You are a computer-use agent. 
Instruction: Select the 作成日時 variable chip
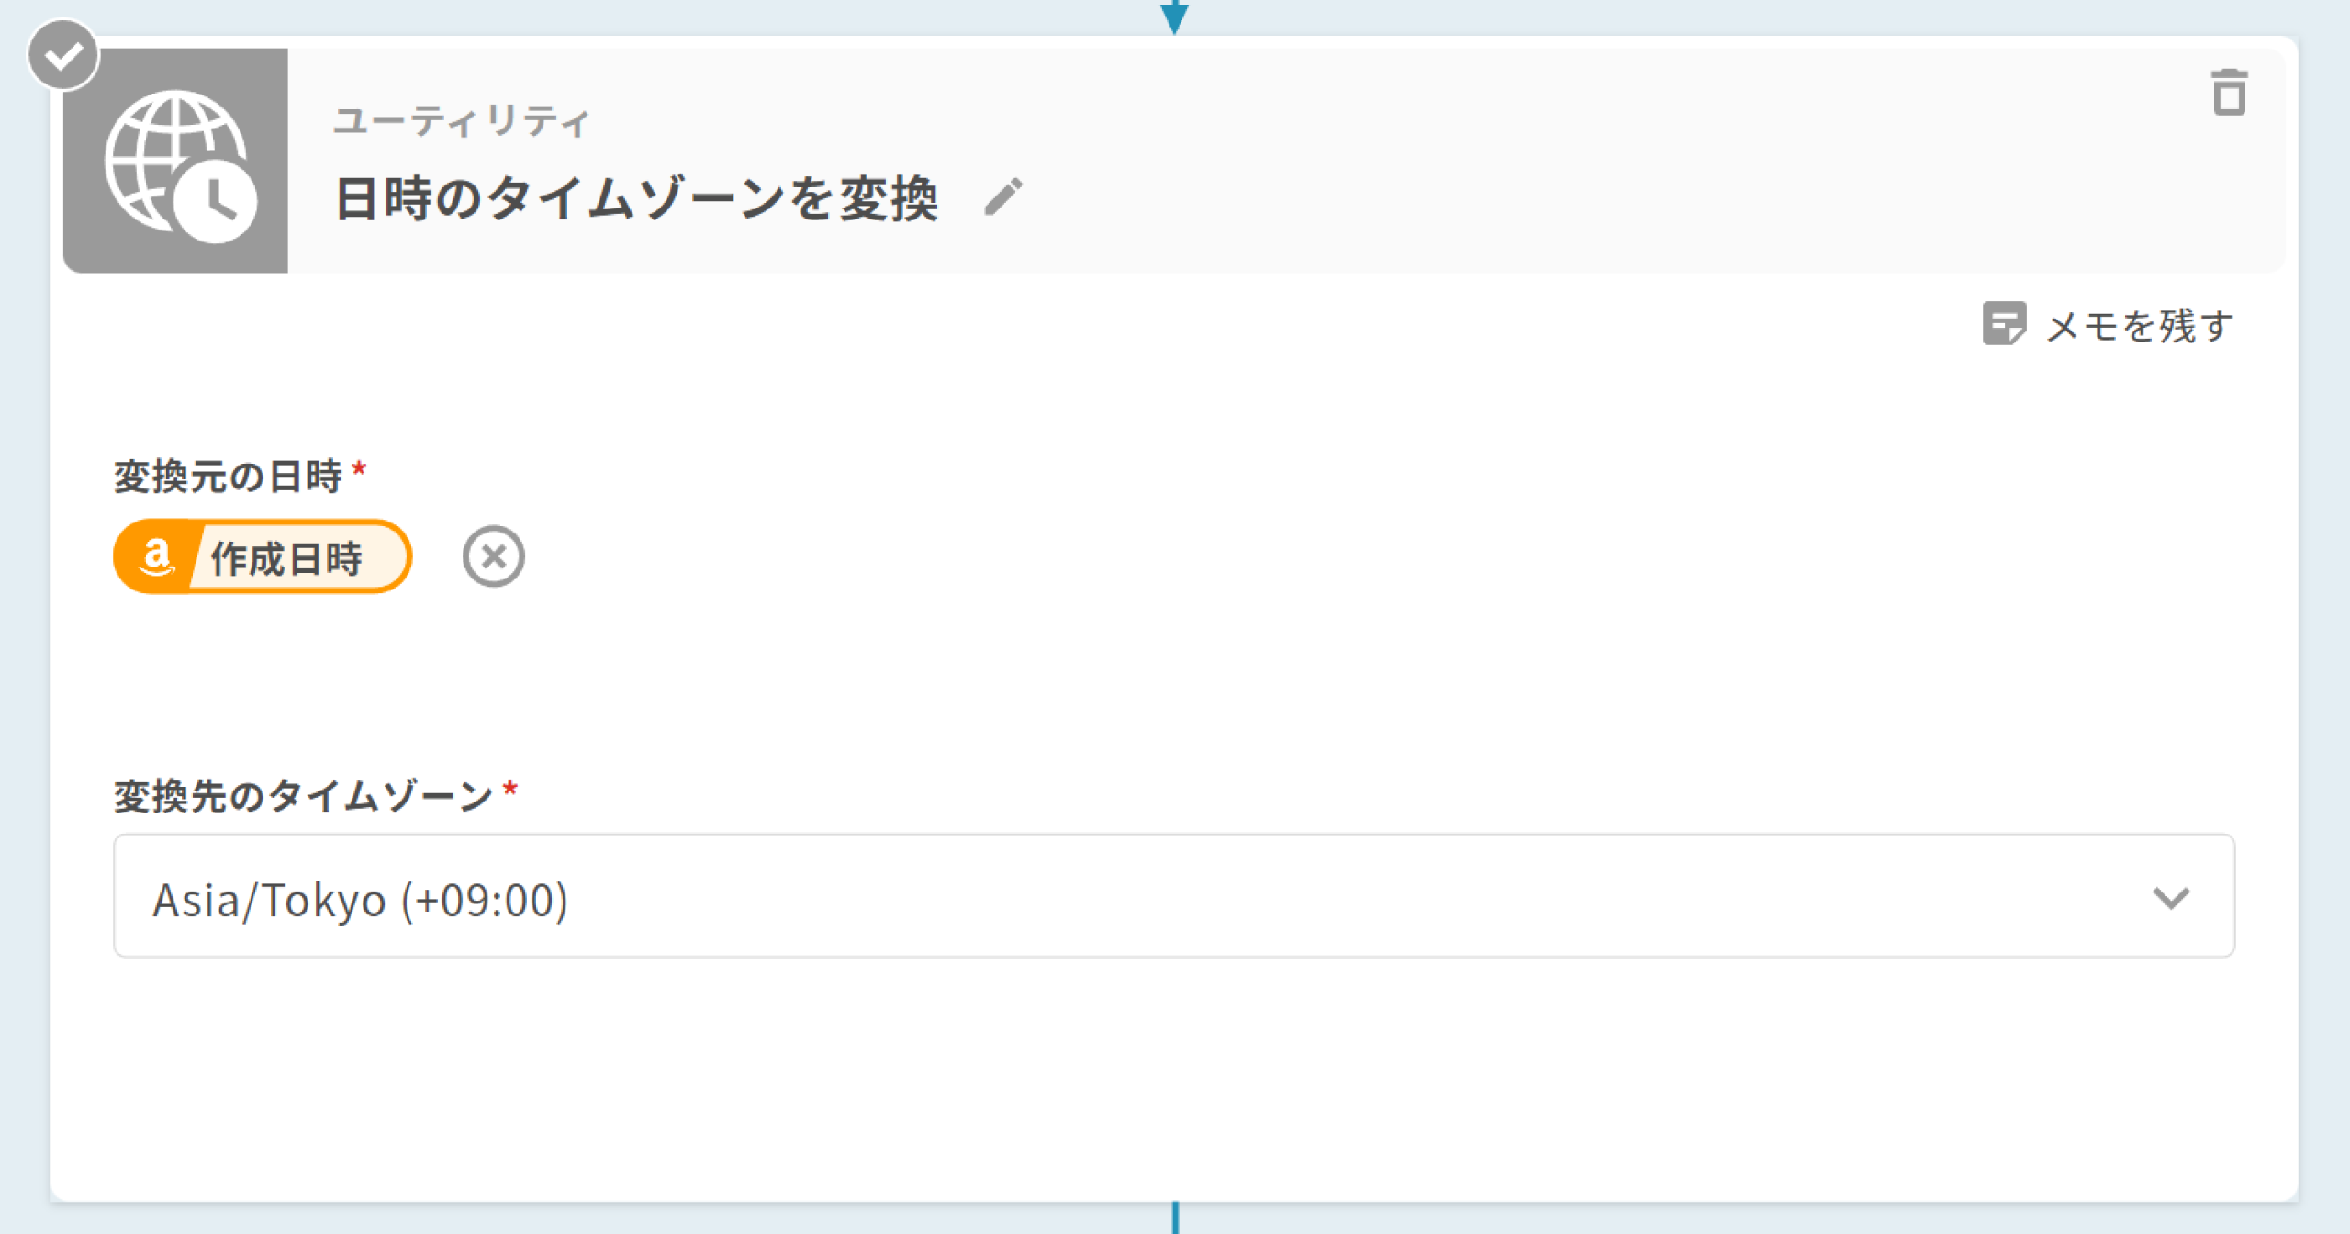point(263,556)
